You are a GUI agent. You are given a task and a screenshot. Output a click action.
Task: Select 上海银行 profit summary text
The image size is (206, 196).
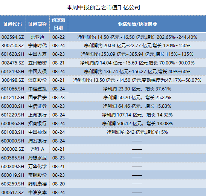coord(137,115)
